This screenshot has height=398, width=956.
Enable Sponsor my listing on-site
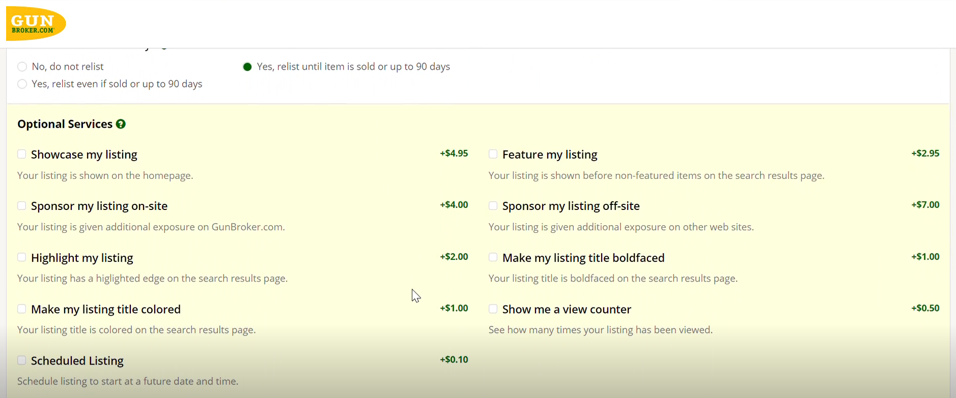(x=21, y=205)
